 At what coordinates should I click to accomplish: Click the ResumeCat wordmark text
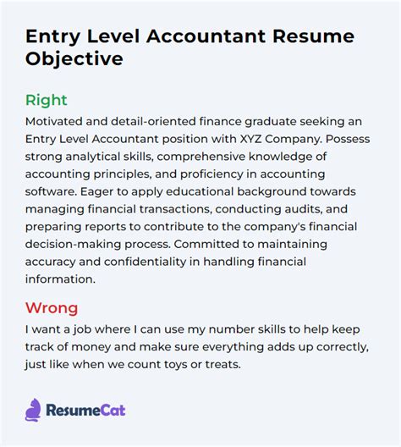[85, 411]
